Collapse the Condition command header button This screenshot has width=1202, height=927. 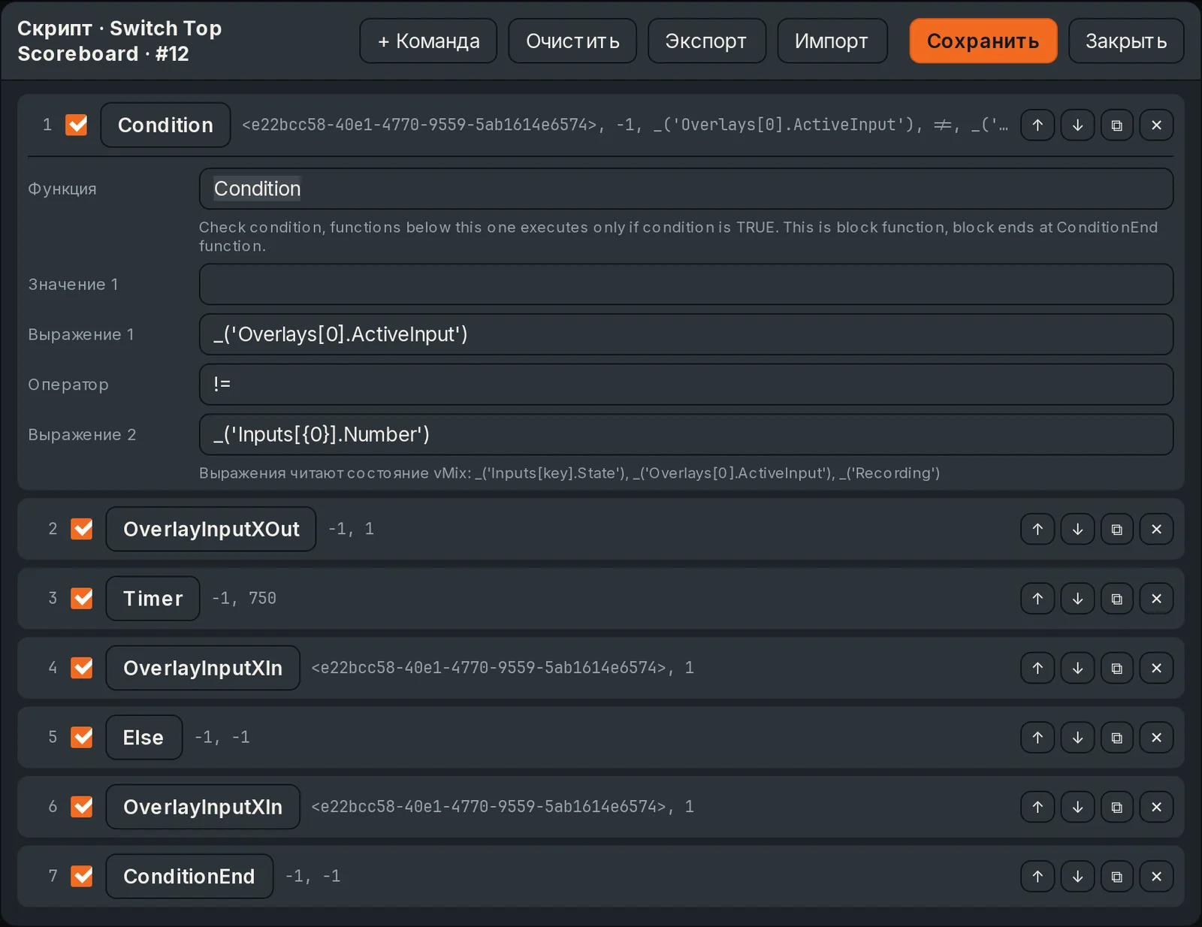[165, 125]
